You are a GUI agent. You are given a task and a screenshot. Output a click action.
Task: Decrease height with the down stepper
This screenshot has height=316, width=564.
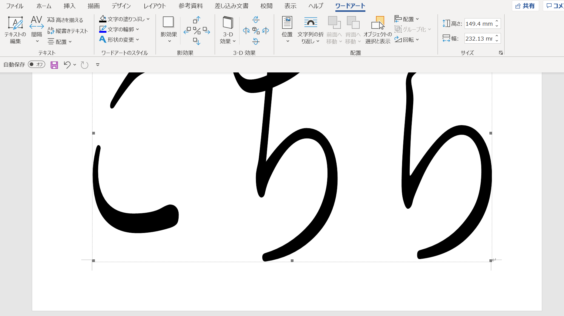497,26
